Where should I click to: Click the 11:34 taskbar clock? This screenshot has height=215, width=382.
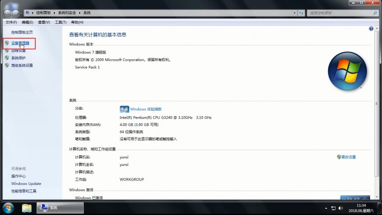click(361, 205)
